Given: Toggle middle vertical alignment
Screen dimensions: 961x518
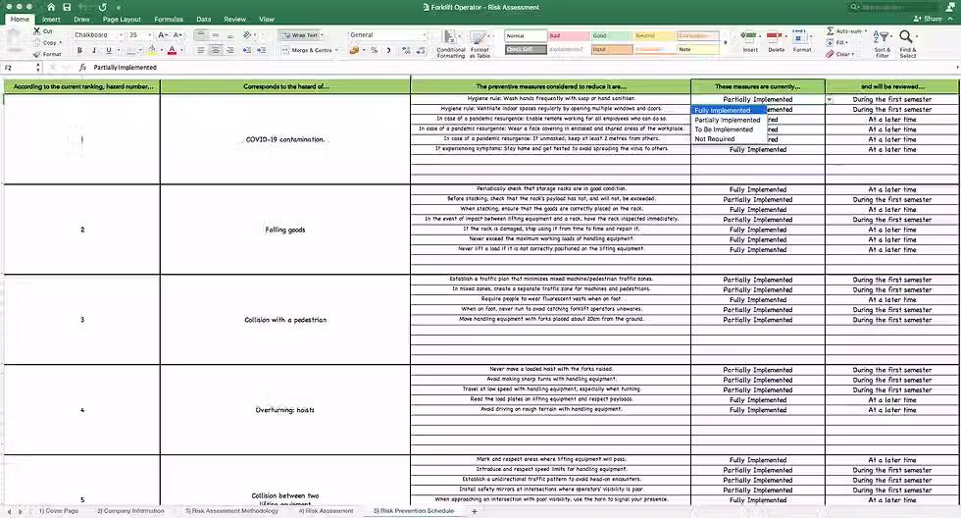Looking at the screenshot, I should point(215,35).
